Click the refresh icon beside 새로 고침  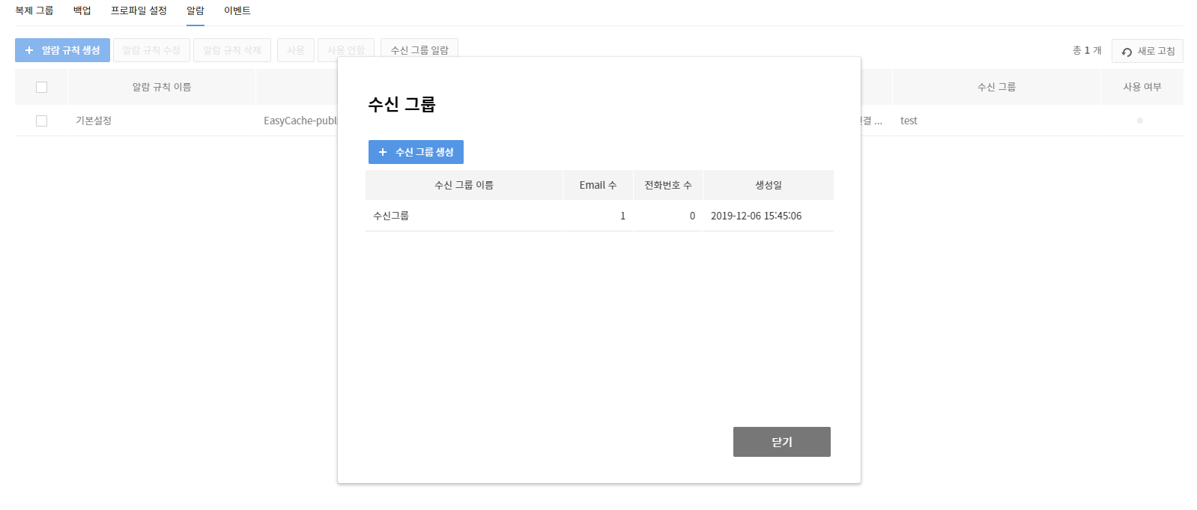coord(1127,52)
